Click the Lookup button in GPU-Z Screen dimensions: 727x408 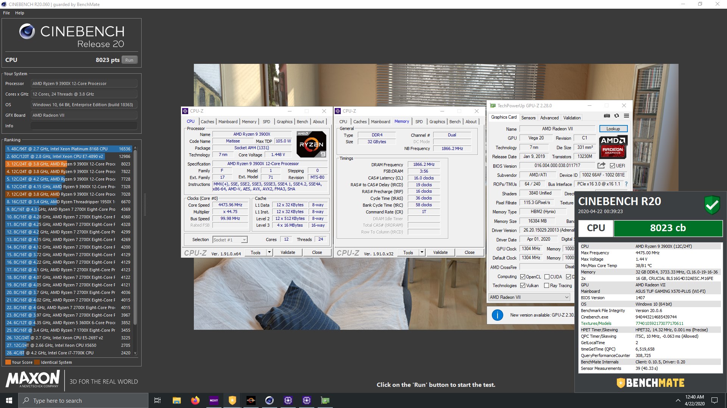(613, 129)
